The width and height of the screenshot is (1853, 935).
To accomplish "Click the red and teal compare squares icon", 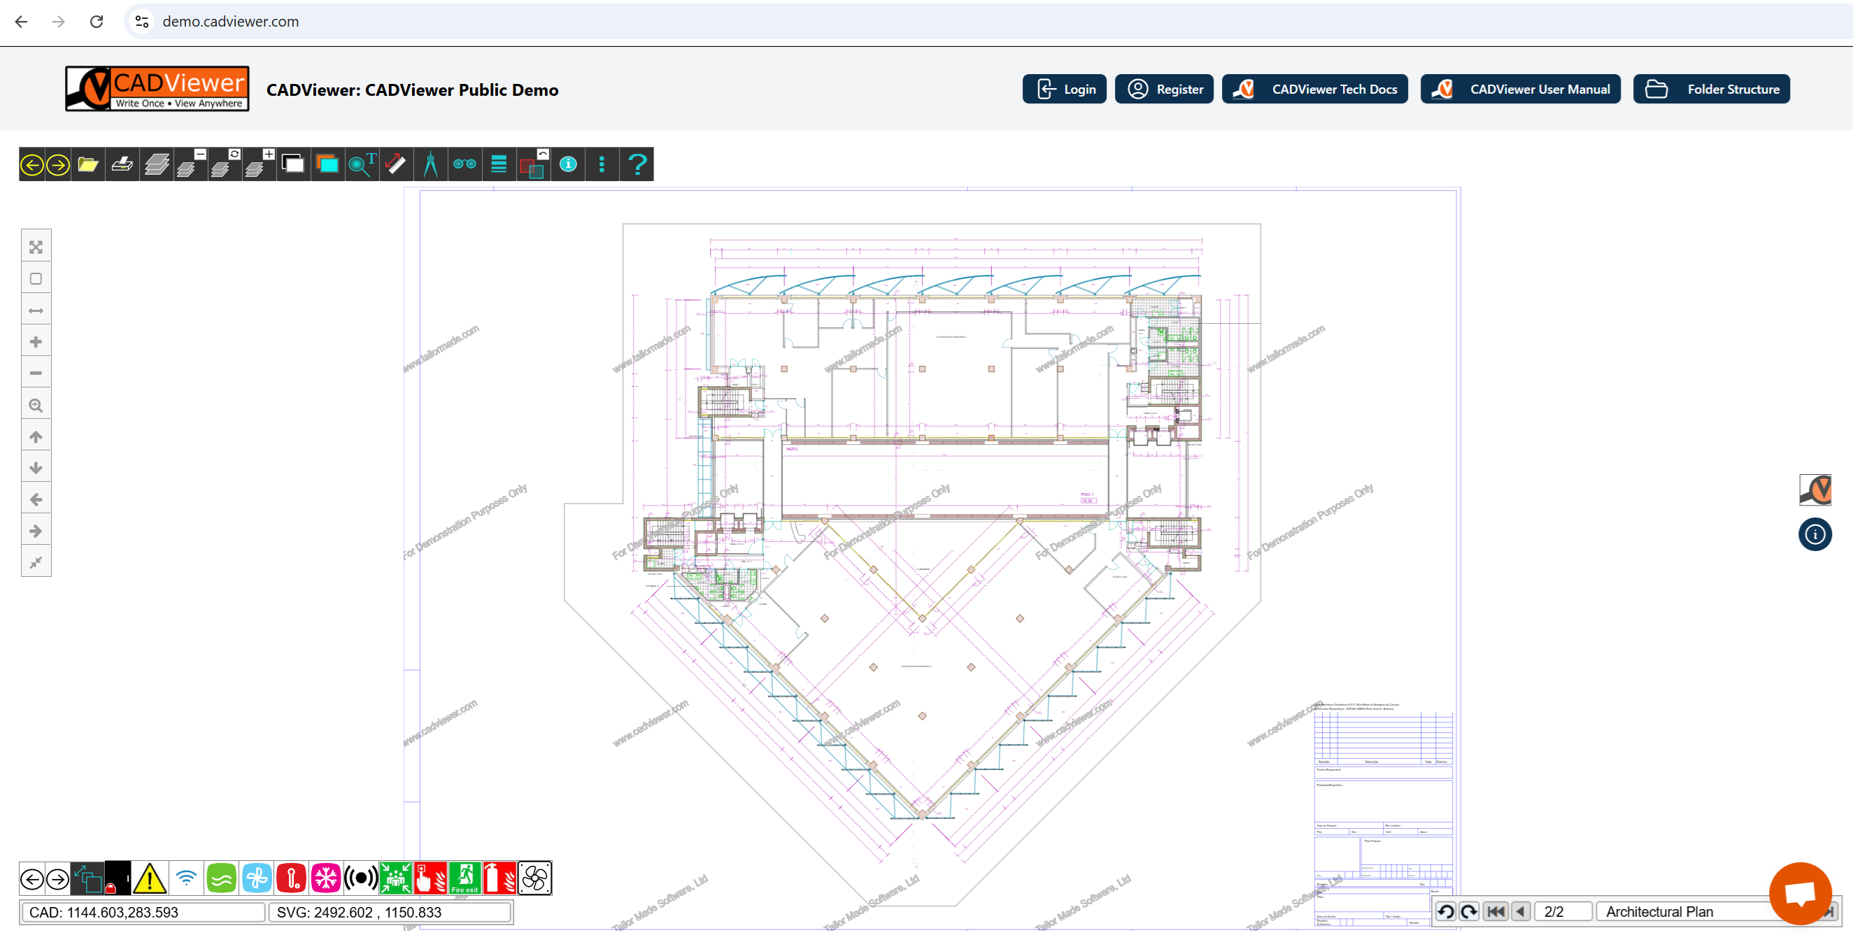I will point(533,165).
